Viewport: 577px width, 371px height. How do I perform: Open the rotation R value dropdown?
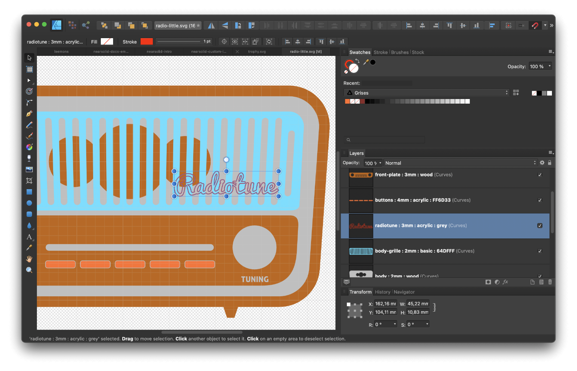tap(395, 324)
